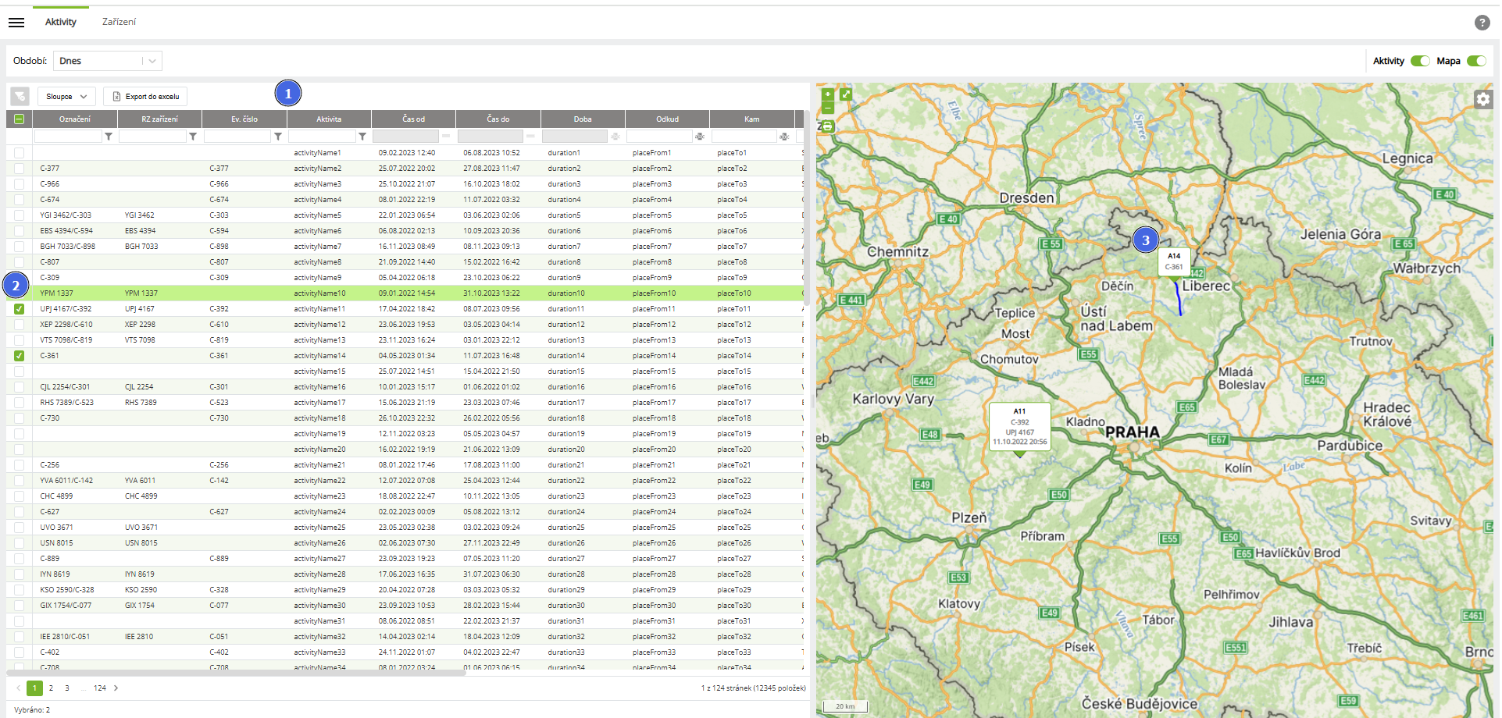Screen dimensions: 1502x718
Task: Expand map to fullscreen
Action: [x=845, y=94]
